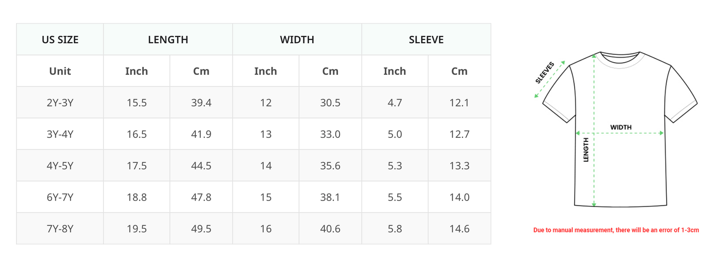Click the WIDTH label on the shirt
This screenshot has width=725, height=258.
click(621, 127)
